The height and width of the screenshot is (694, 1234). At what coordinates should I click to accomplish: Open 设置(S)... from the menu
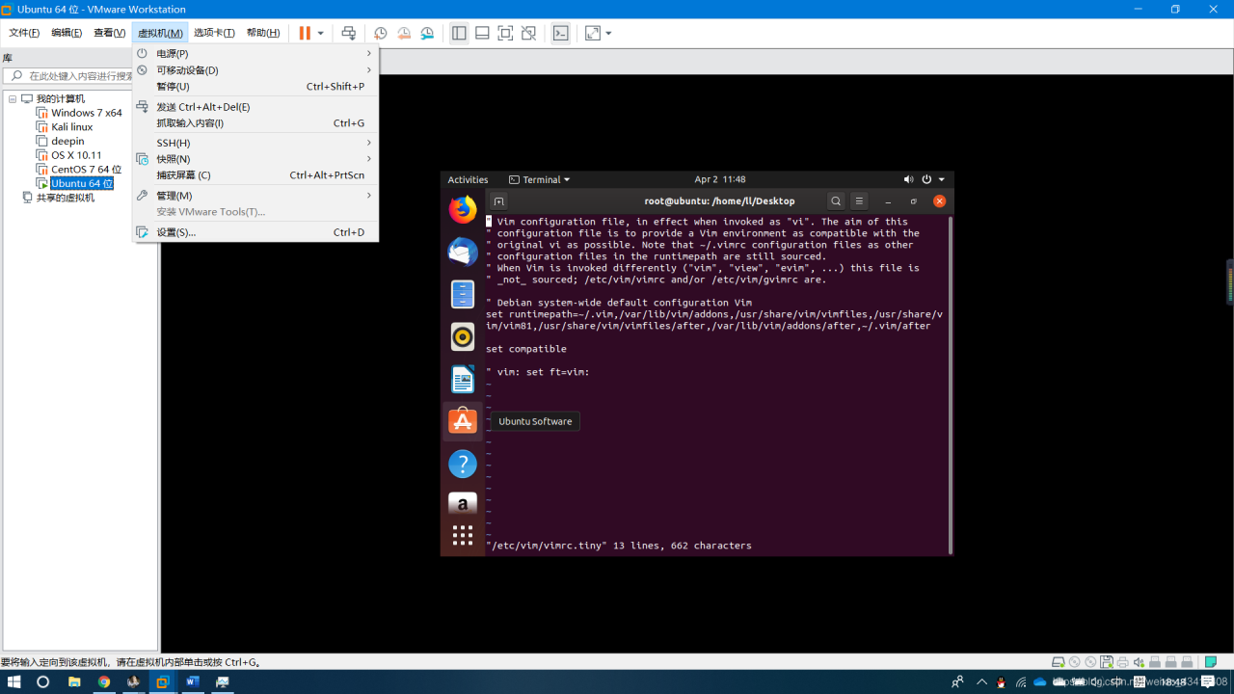255,232
